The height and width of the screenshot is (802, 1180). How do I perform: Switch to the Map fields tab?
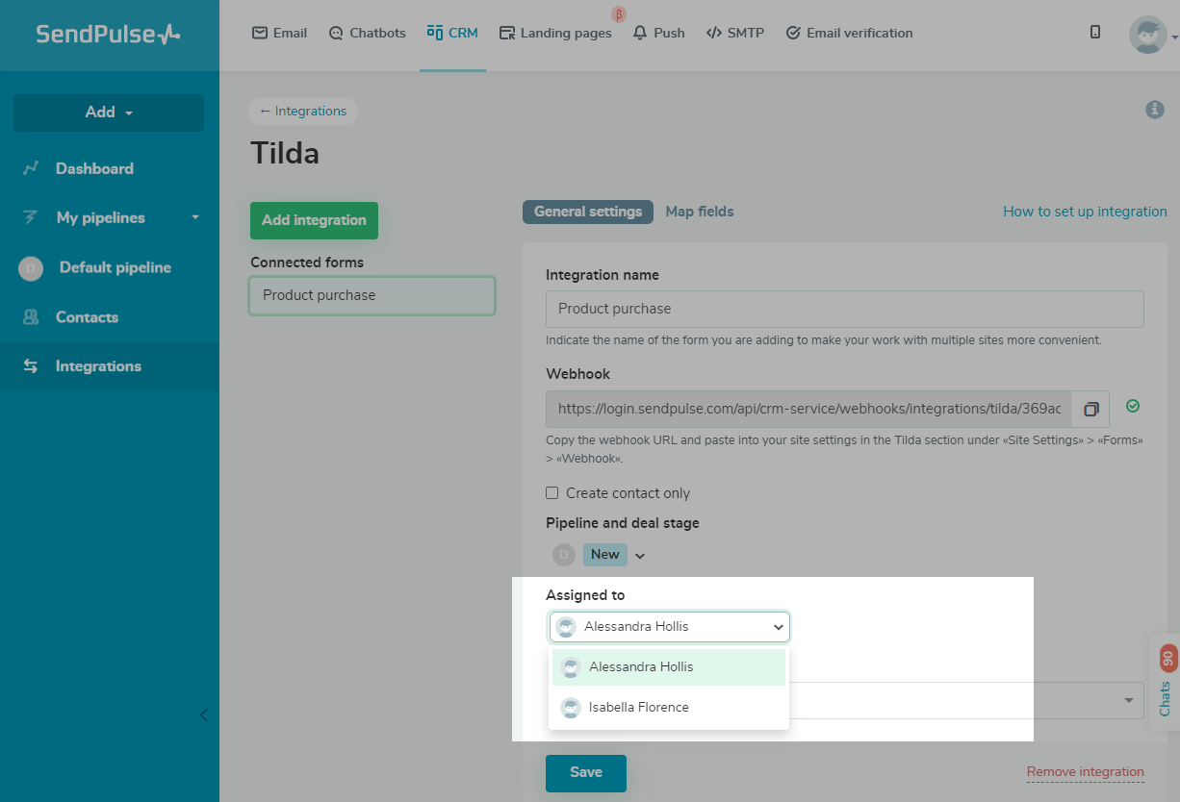700,212
